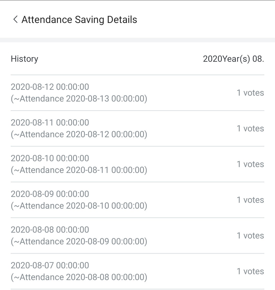The image size is (275, 290).
Task: Click 1 votes beside the 2020-08-10 entry
Action: pos(250,164)
